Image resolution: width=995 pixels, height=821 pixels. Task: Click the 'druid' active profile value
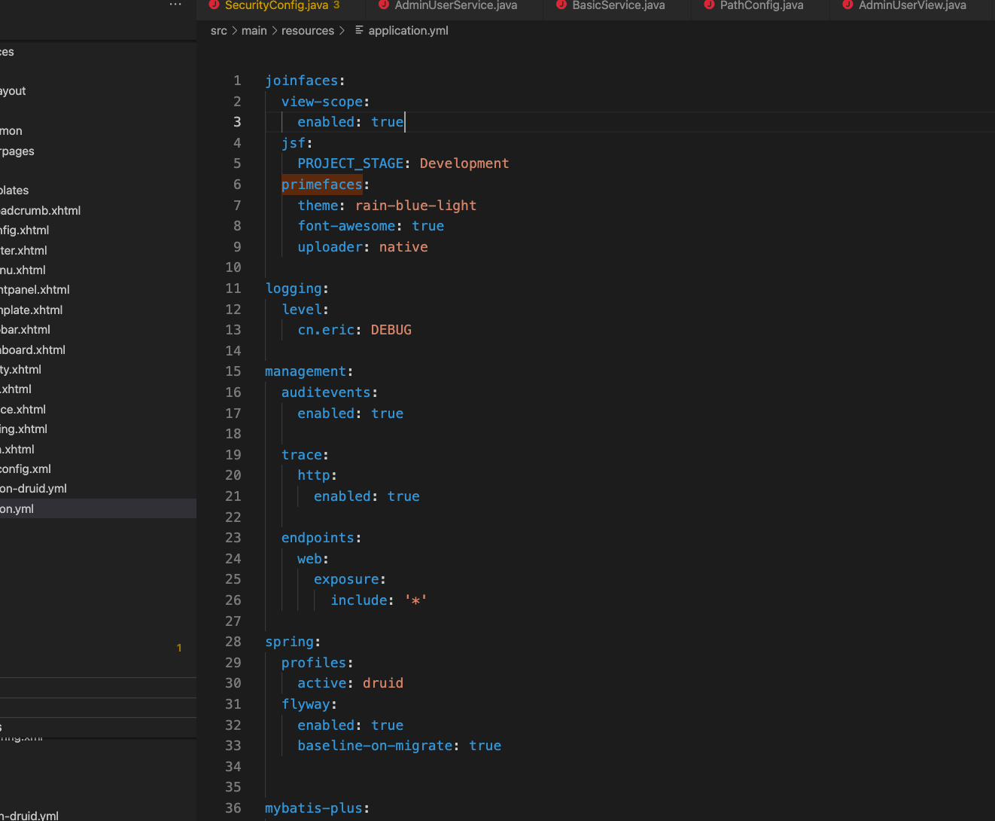click(x=383, y=683)
